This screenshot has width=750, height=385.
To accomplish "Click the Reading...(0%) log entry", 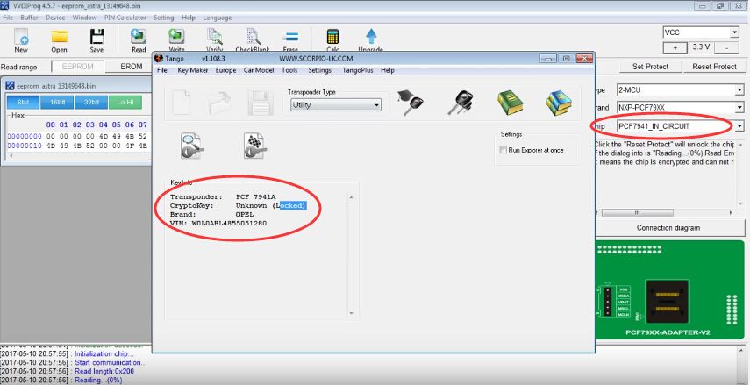I will point(61,381).
